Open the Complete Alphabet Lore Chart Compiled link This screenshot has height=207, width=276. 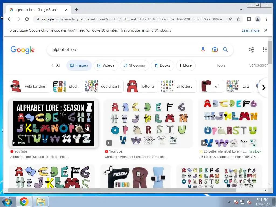[136, 157]
